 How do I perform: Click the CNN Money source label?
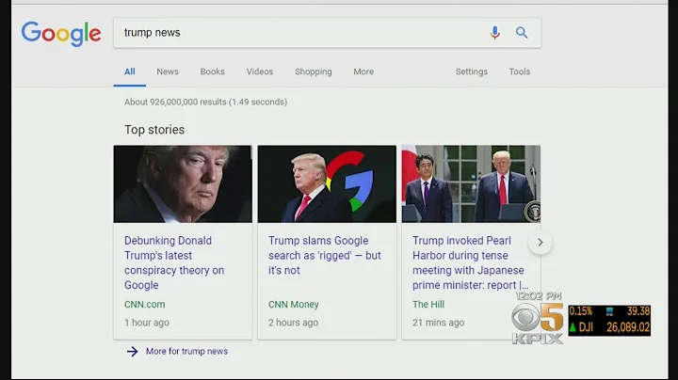tap(293, 305)
